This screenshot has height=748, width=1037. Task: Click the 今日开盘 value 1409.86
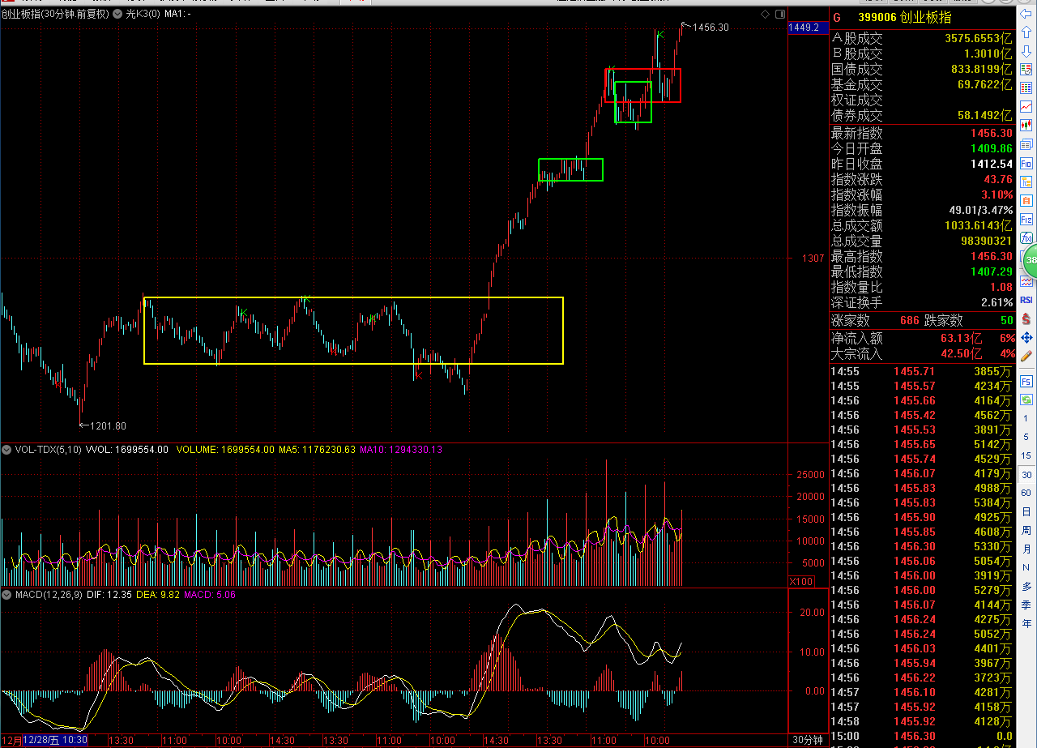[x=992, y=148]
